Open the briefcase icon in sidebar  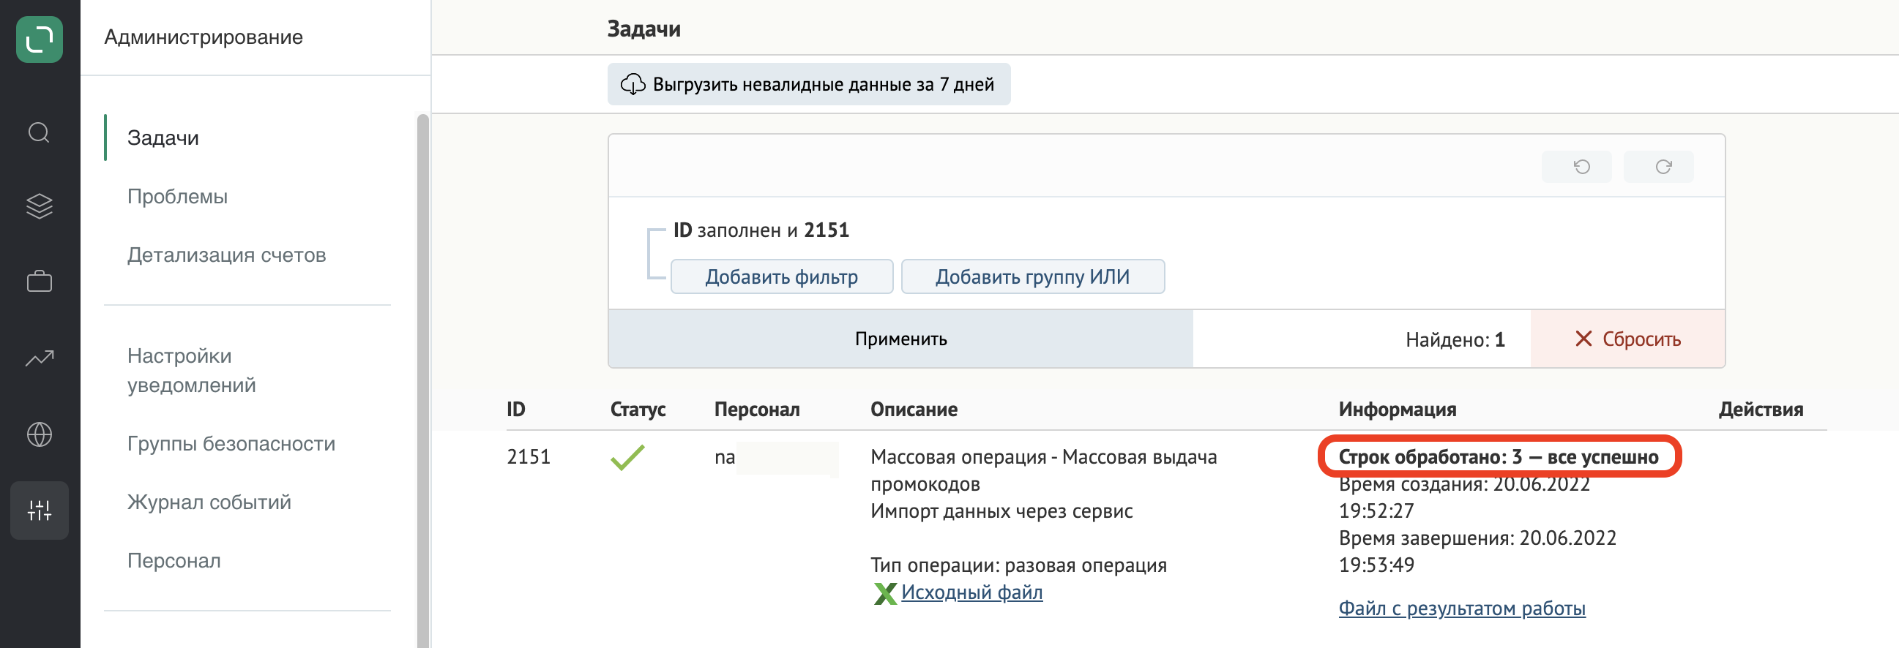pyautogui.click(x=39, y=282)
